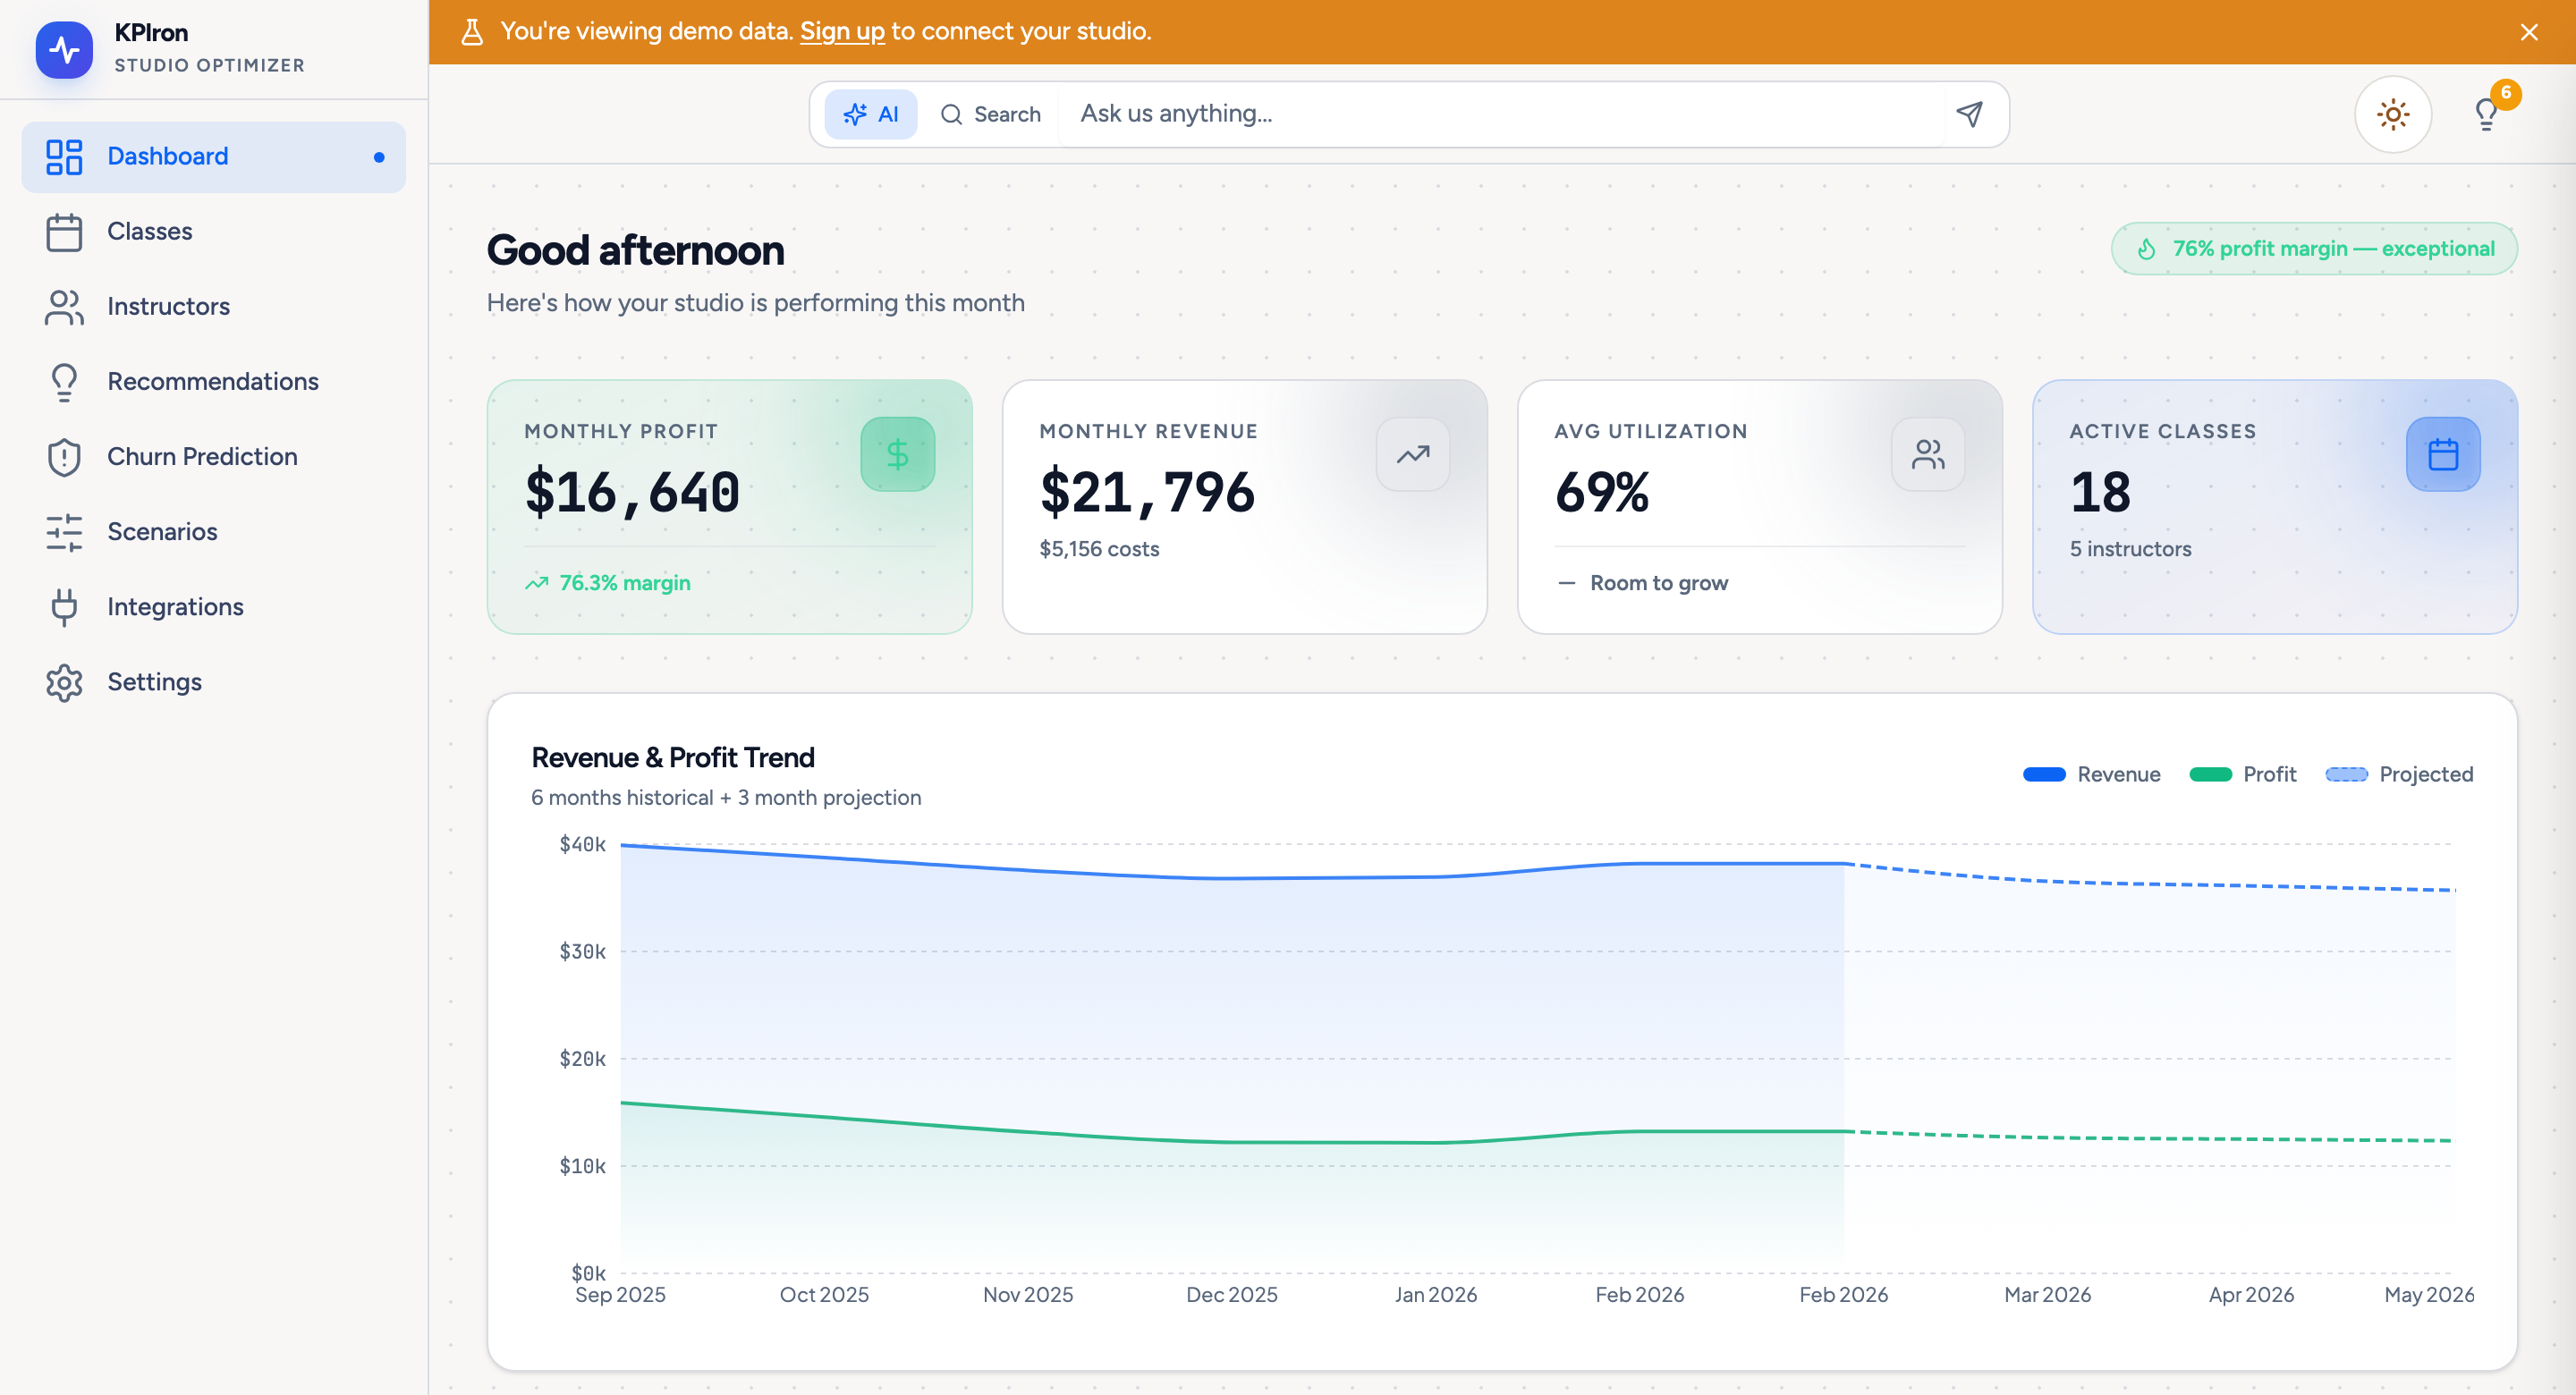This screenshot has width=2576, height=1395.
Task: Click the $20k axis label
Action: (x=582, y=1059)
